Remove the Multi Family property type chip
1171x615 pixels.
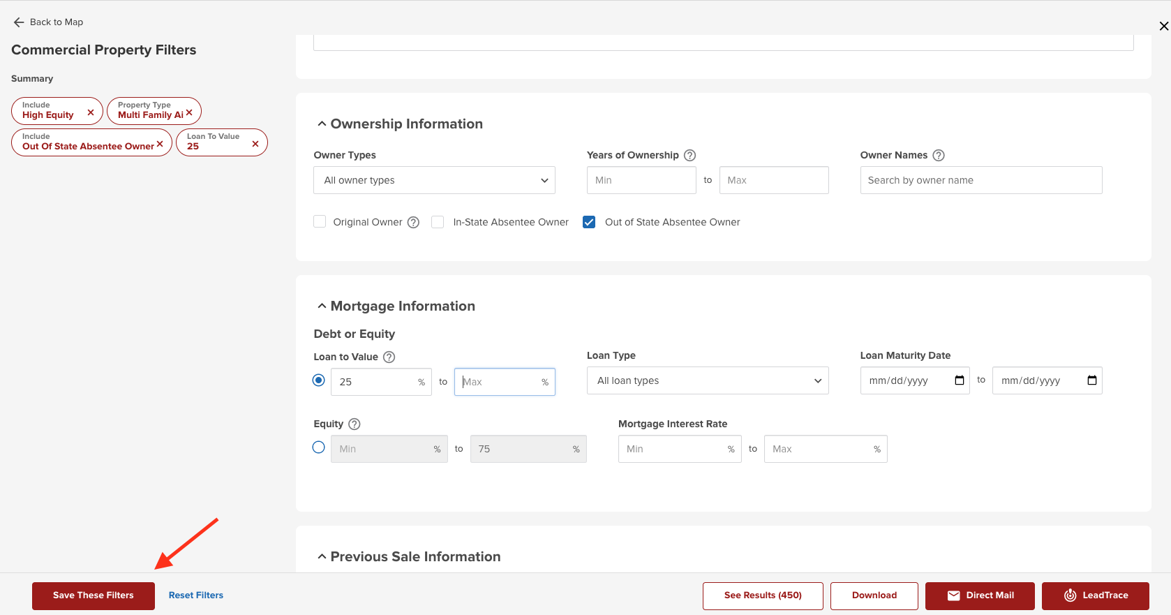pos(189,112)
